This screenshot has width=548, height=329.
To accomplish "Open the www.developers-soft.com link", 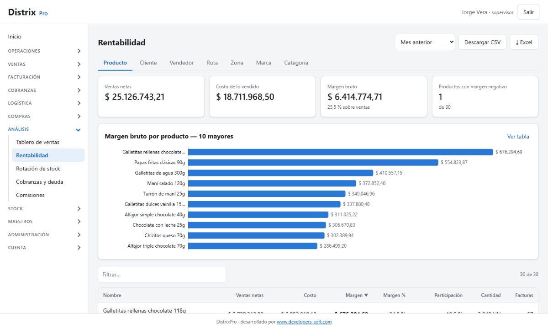I will point(304,322).
